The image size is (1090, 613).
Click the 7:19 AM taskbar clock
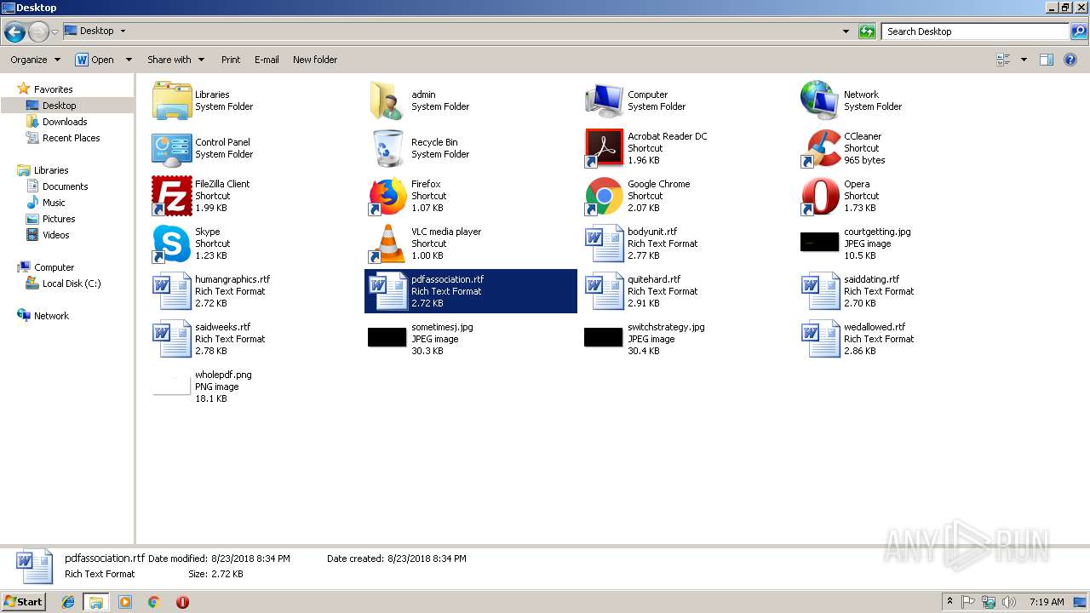[1046, 602]
